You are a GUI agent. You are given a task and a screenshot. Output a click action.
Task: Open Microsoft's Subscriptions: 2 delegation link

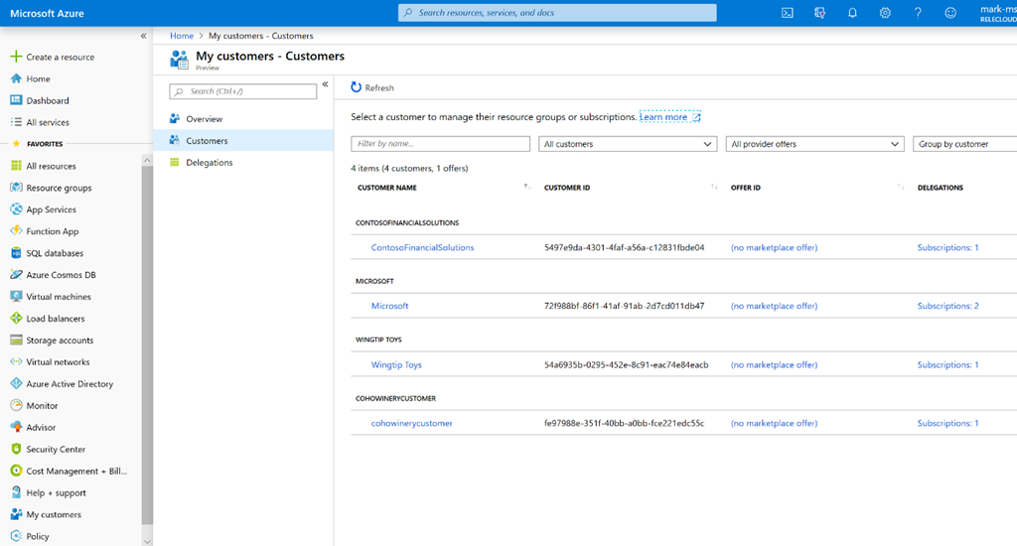[947, 306]
